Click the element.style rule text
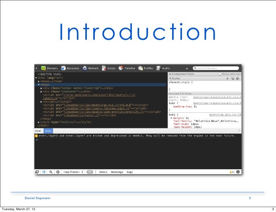 [180, 82]
